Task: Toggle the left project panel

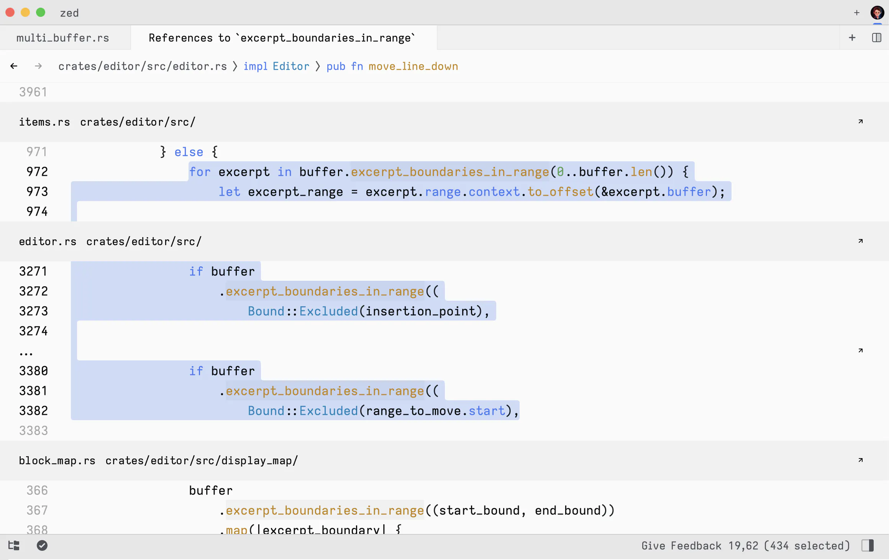Action: [14, 545]
